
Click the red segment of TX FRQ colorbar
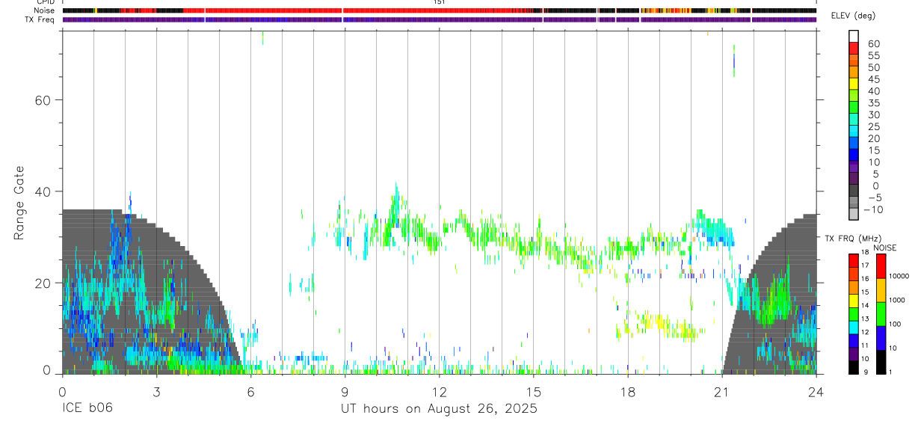[854, 260]
